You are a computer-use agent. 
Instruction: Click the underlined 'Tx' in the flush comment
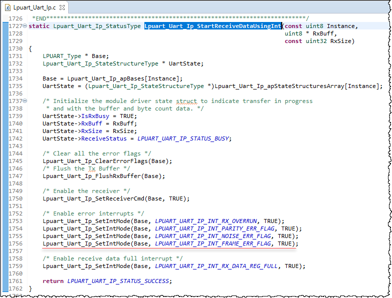pyautogui.click(x=92, y=168)
